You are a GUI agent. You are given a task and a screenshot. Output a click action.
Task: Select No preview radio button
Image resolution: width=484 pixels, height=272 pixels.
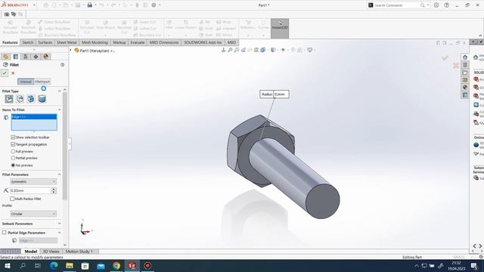tap(13, 165)
